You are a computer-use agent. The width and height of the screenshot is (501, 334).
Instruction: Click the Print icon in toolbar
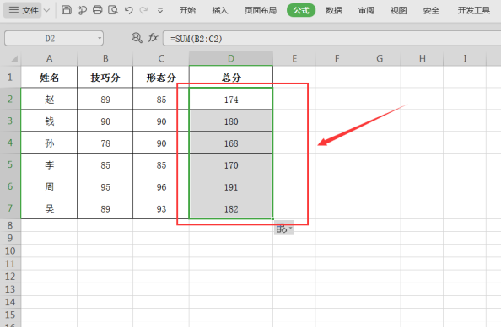(x=98, y=10)
